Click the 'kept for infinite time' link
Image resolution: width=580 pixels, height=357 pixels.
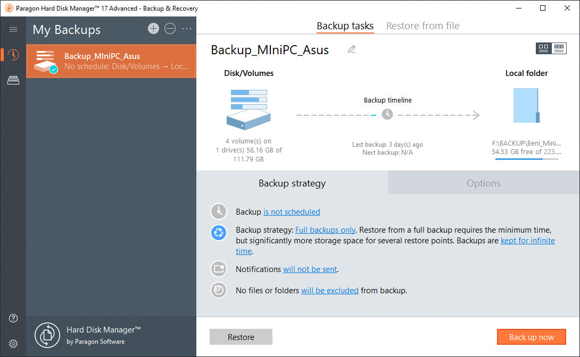coord(528,241)
